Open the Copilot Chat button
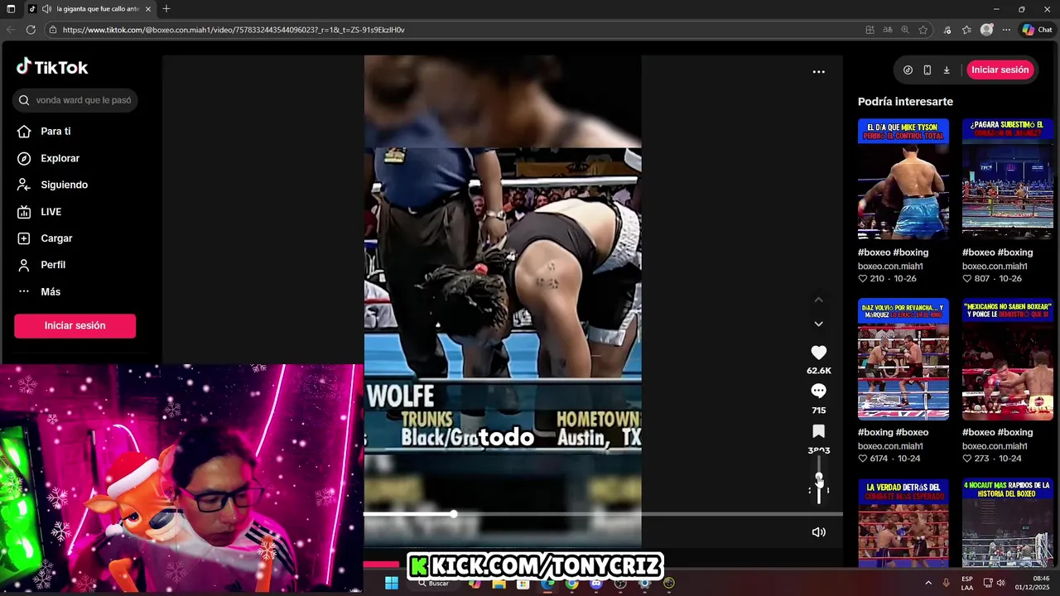 click(x=1037, y=30)
